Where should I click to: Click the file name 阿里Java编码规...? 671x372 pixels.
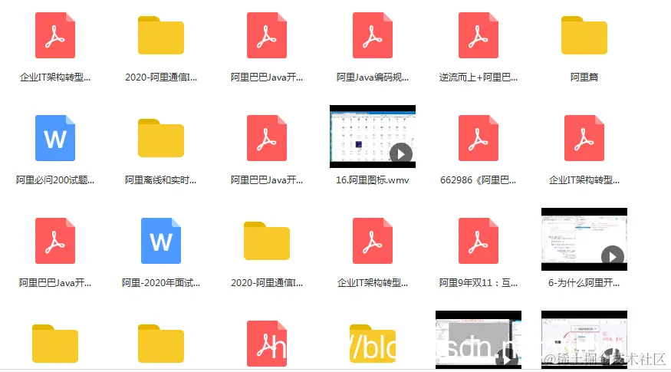[x=372, y=77]
